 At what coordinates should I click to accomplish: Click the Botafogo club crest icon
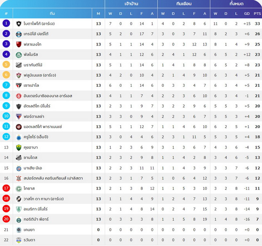(19, 24)
